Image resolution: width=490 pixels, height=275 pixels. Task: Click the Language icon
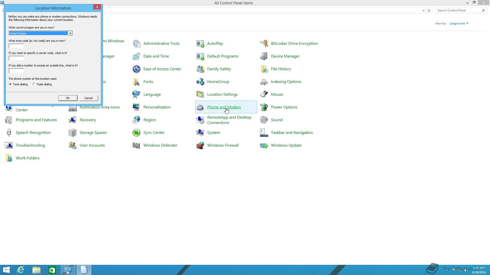137,94
